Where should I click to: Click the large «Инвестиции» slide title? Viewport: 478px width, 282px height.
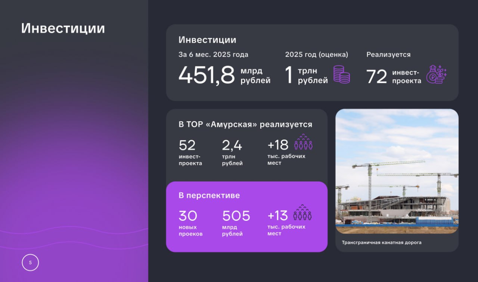click(63, 28)
